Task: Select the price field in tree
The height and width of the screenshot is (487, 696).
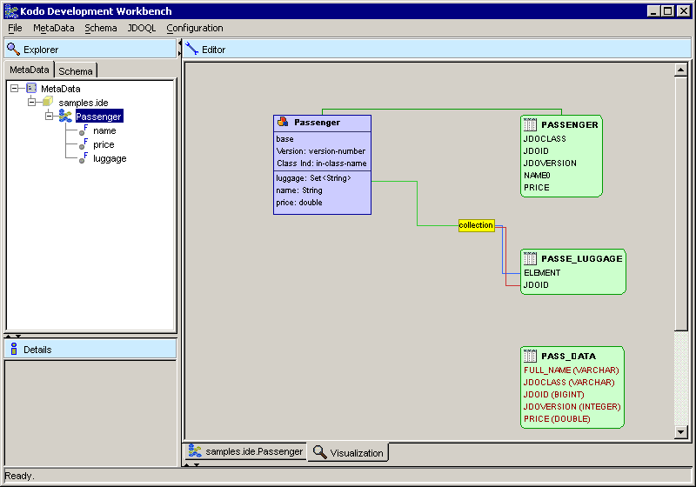Action: coord(104,144)
